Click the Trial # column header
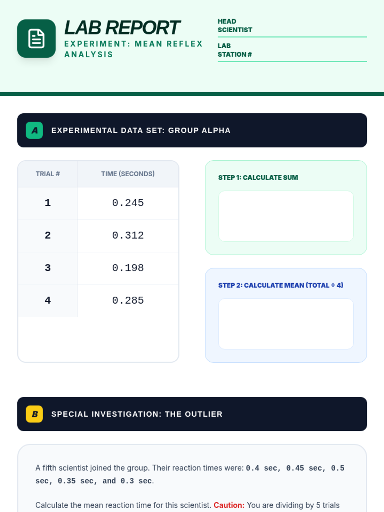This screenshot has height=512, width=384. pyautogui.click(x=48, y=174)
